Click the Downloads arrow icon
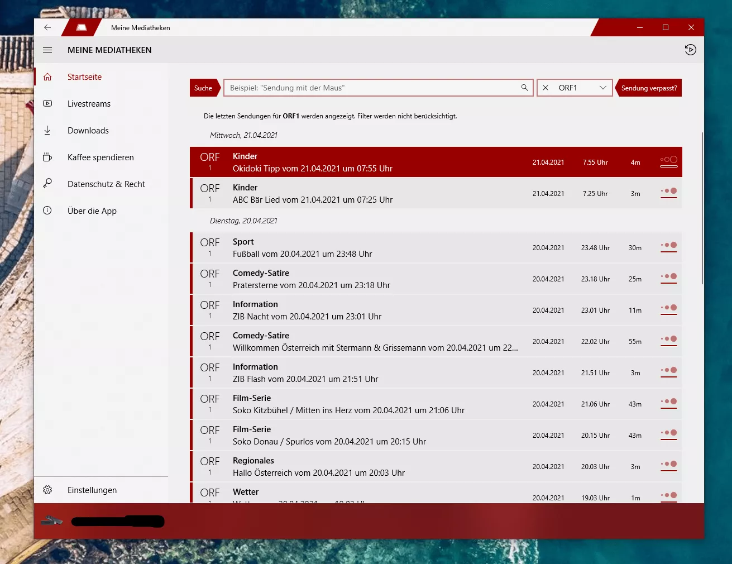732x564 pixels. click(x=47, y=131)
